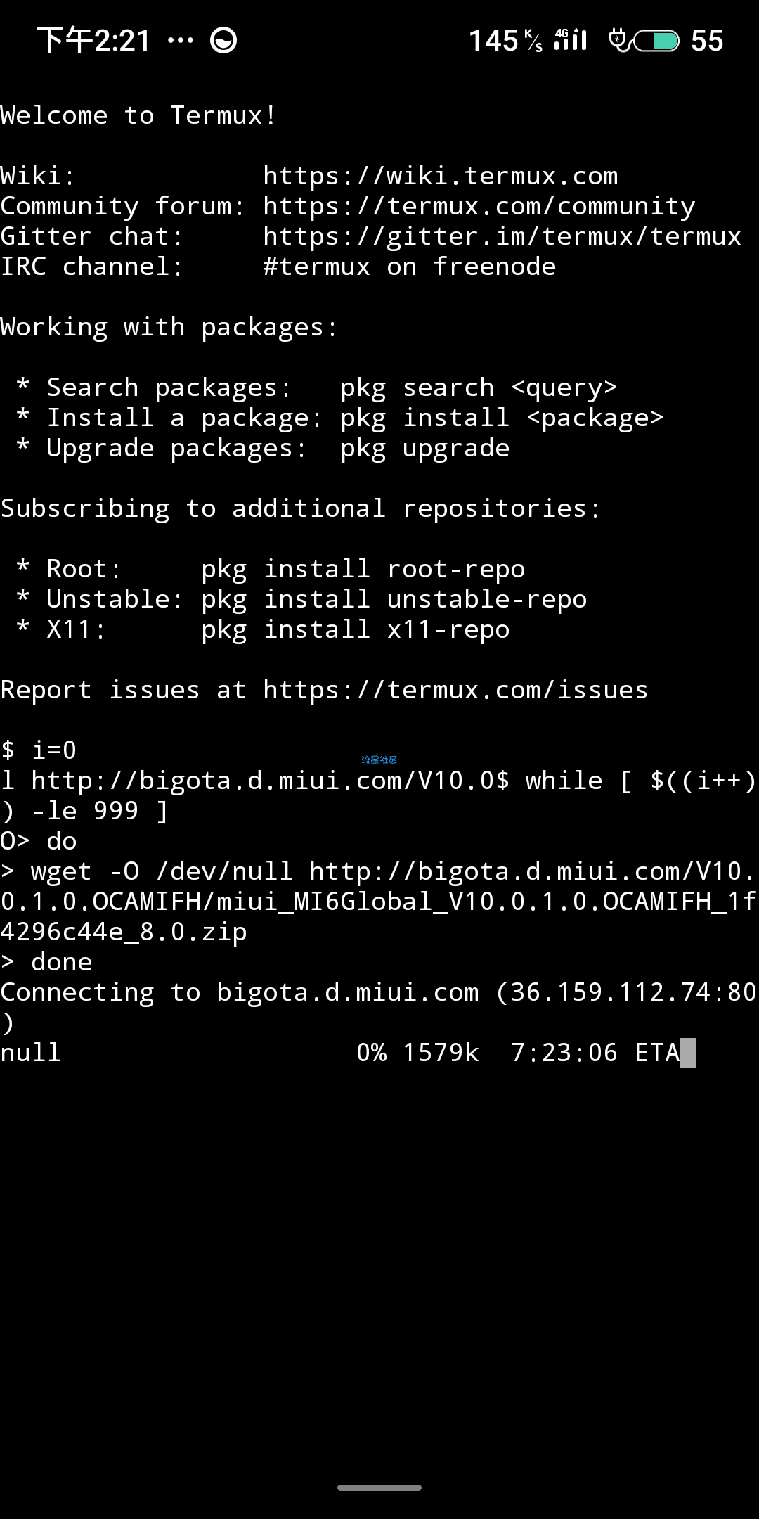The width and height of the screenshot is (759, 1519).
Task: Open the termux.com/issues report link
Action: point(455,690)
